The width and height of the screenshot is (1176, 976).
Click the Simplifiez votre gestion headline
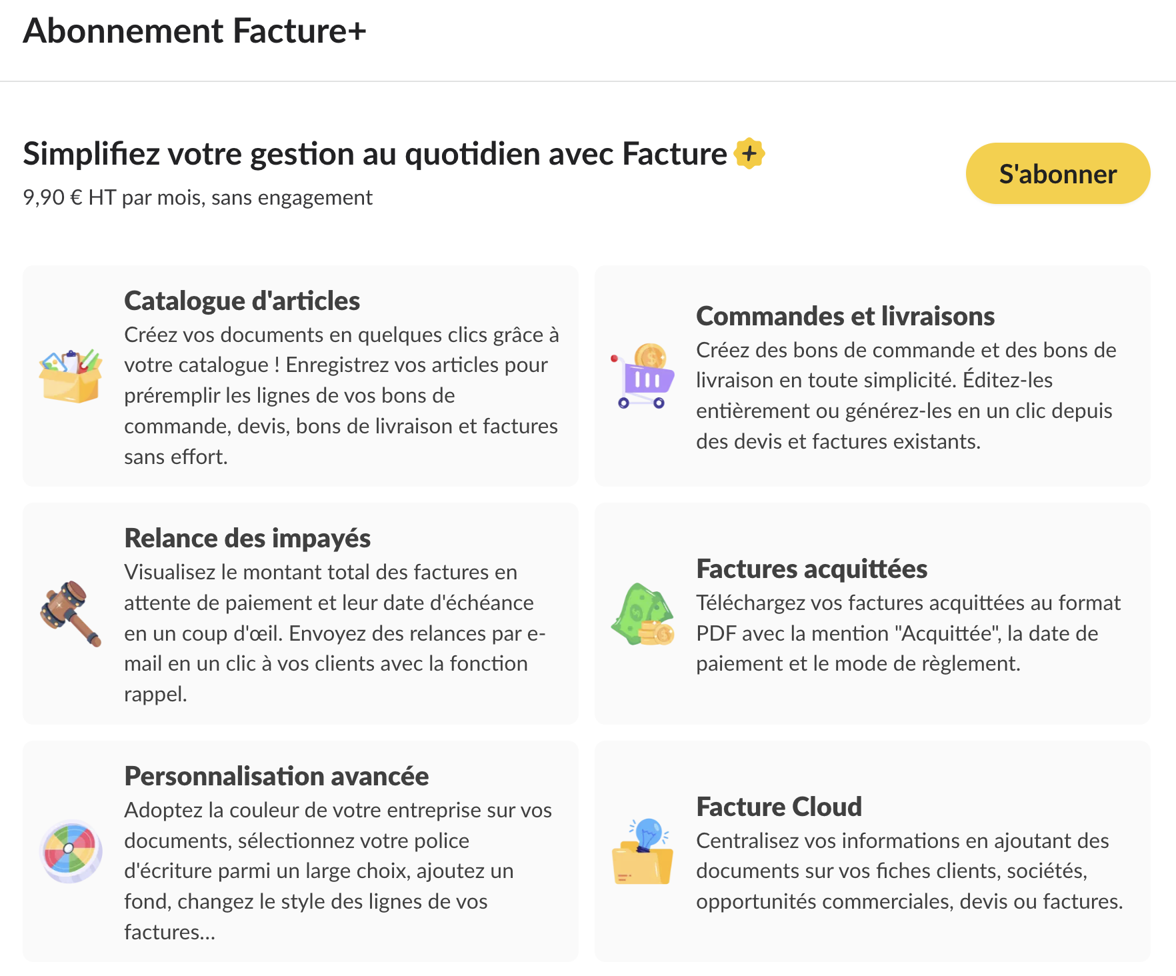tap(375, 154)
